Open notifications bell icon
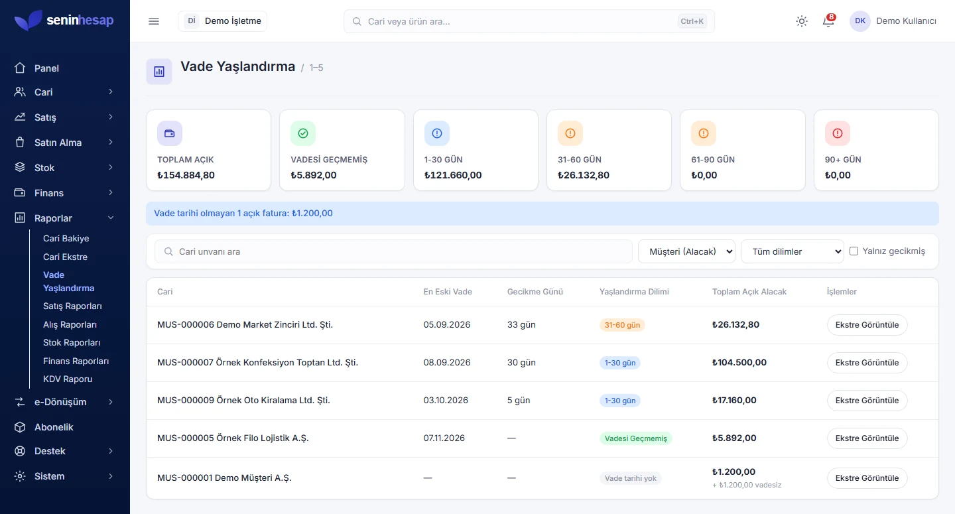The width and height of the screenshot is (955, 514). point(828,21)
